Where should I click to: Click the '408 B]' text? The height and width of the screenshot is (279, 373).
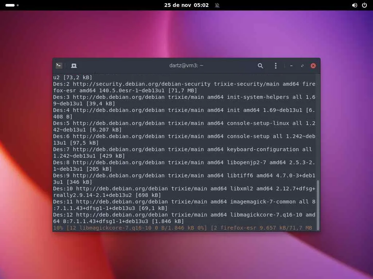[x=63, y=117]
